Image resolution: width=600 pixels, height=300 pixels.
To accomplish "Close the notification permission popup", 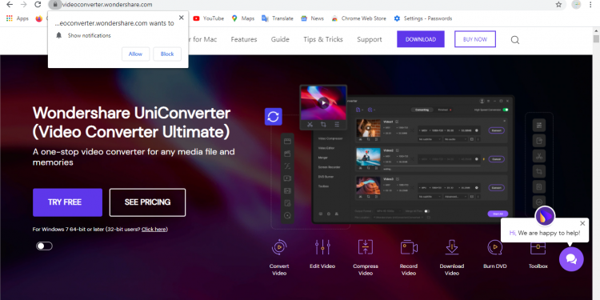I will point(182,18).
